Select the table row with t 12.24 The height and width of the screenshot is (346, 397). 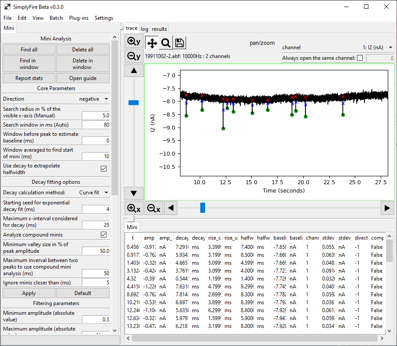(255, 310)
